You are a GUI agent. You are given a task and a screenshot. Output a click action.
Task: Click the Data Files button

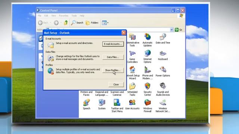[x=113, y=57]
